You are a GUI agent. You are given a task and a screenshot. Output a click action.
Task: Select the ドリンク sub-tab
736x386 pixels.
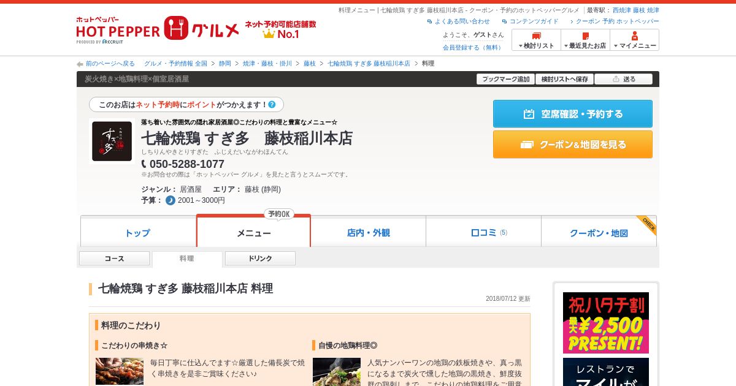click(260, 259)
